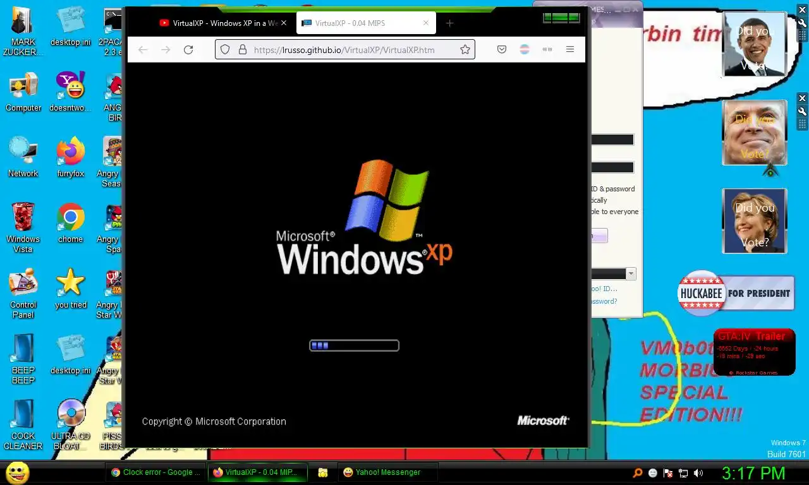
Task: Click the striped flag extension icon
Action: coord(525,49)
